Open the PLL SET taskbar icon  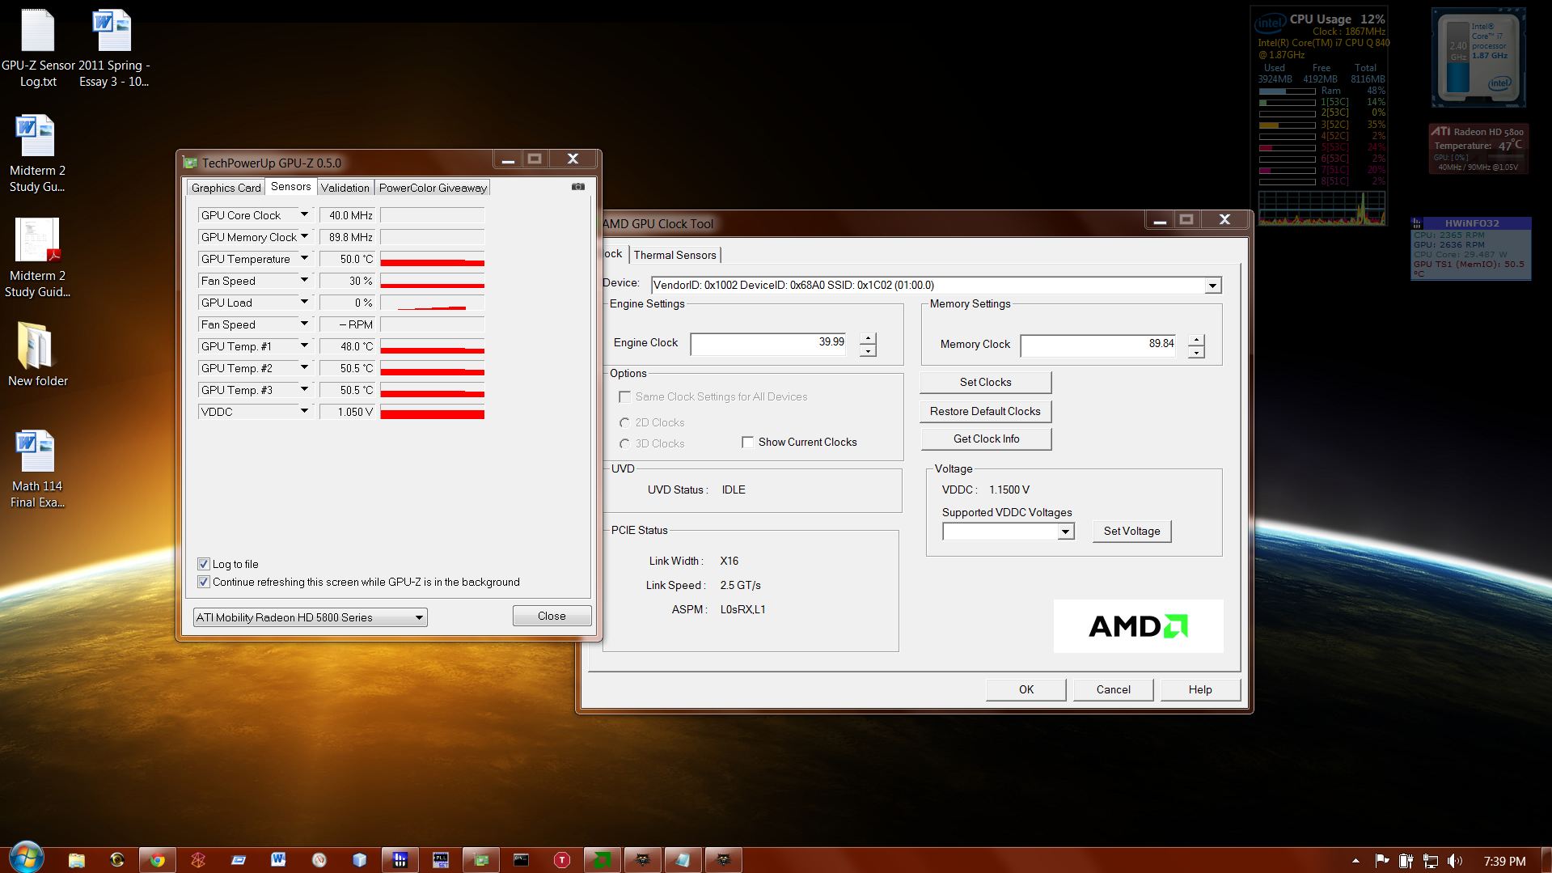tap(440, 860)
